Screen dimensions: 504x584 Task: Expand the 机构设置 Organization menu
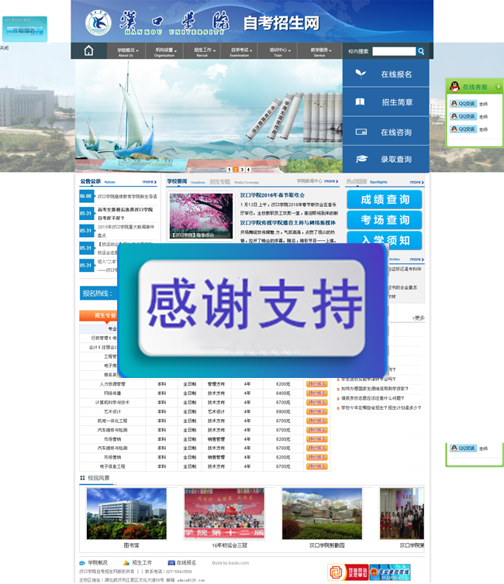[166, 51]
